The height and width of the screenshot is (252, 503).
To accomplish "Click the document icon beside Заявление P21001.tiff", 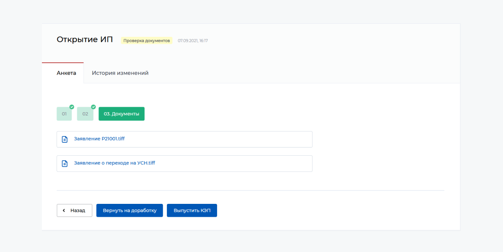I will tap(65, 139).
